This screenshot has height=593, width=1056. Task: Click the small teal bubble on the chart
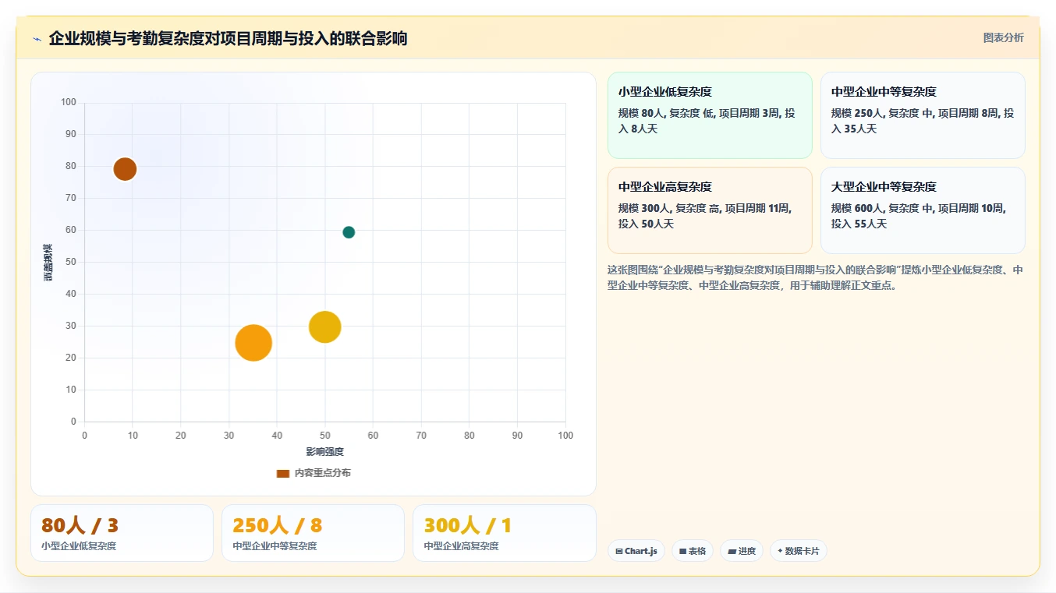point(349,232)
